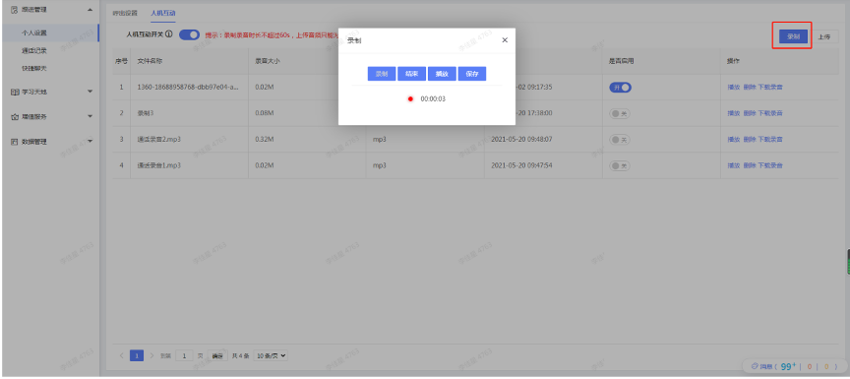
Task: Click the file name 通话录音2.mp3
Action: pyautogui.click(x=158, y=140)
